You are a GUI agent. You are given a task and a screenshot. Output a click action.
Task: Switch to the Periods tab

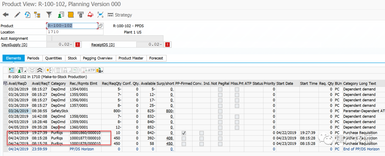(34, 58)
